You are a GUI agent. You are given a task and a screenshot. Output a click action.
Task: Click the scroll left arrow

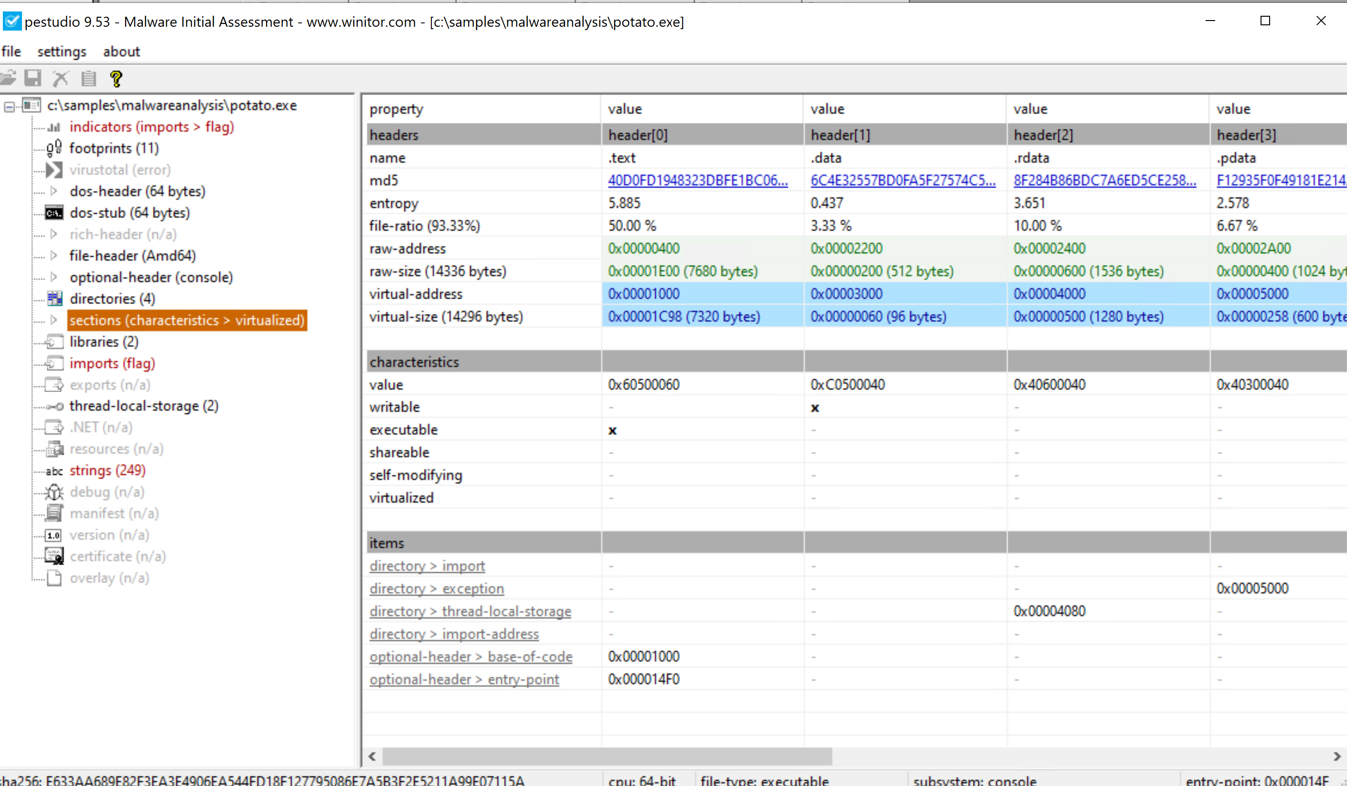pos(373,756)
